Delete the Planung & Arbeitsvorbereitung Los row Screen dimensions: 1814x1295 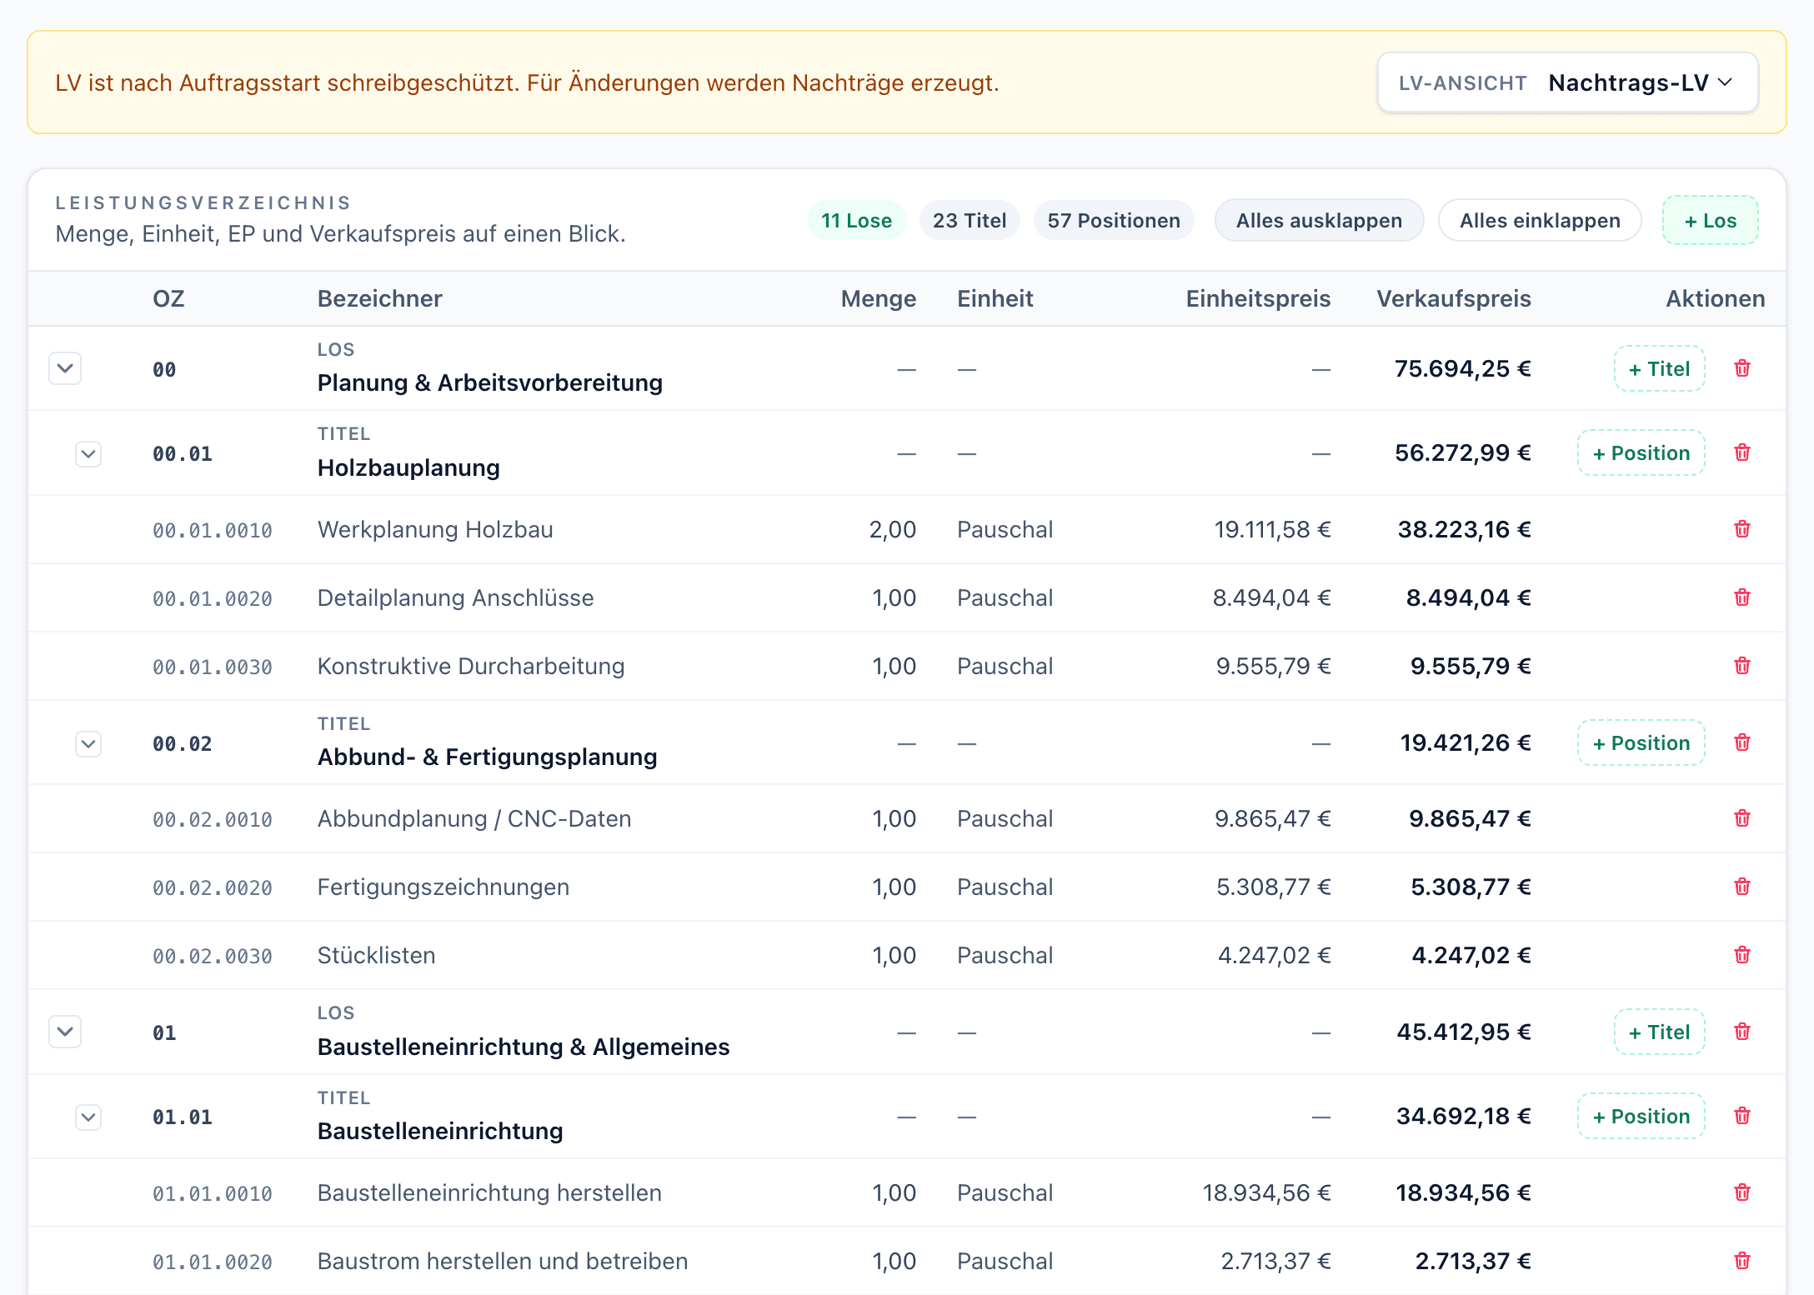1741,368
